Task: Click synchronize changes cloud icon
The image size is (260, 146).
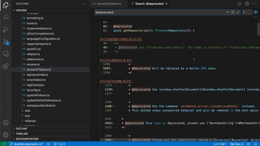Action: pyautogui.click(x=48, y=144)
